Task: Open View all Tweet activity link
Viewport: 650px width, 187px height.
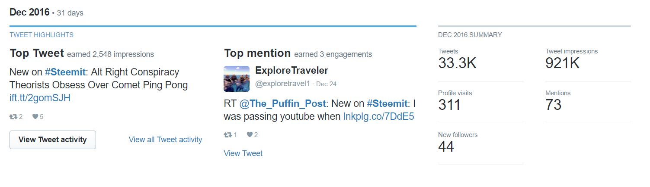Action: coord(165,140)
